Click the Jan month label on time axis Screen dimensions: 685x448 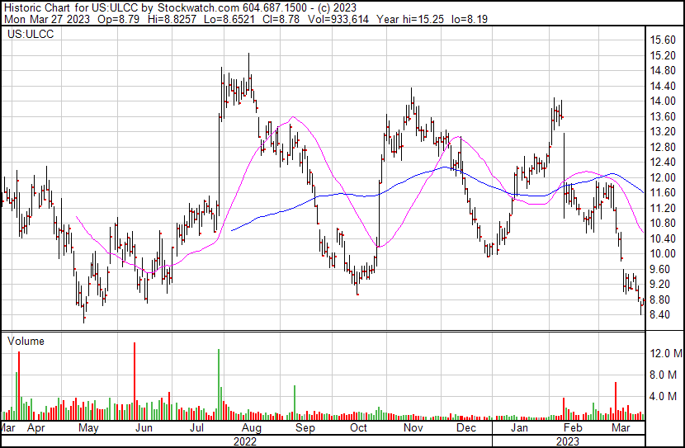click(520, 428)
